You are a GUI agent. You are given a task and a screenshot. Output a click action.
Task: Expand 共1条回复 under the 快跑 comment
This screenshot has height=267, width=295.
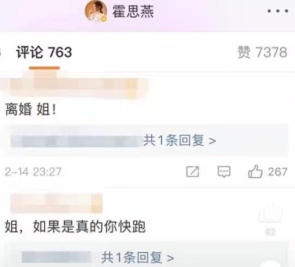point(137,257)
